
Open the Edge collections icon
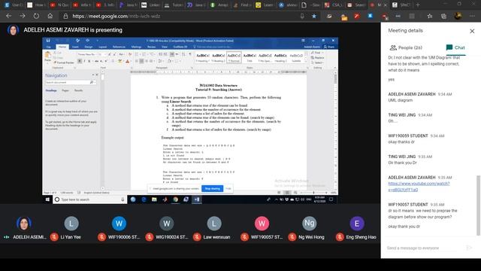[443, 16]
